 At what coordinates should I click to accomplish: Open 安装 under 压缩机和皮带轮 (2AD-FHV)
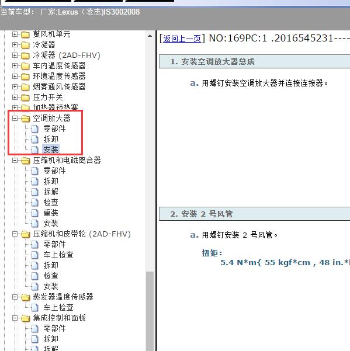pyautogui.click(x=51, y=286)
